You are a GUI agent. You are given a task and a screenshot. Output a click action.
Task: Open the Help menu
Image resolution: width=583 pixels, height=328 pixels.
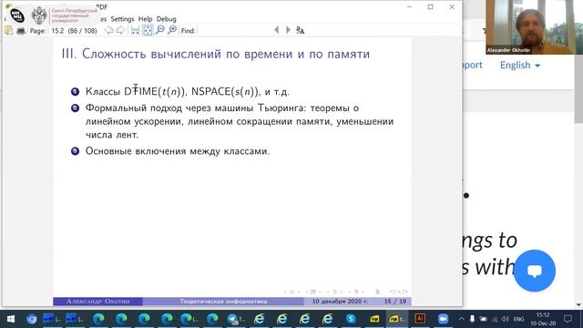146,19
